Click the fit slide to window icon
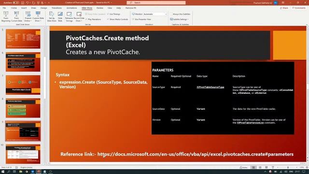309x174 pixels. [307, 168]
